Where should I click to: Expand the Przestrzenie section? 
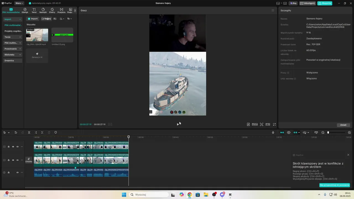pyautogui.click(x=12, y=49)
